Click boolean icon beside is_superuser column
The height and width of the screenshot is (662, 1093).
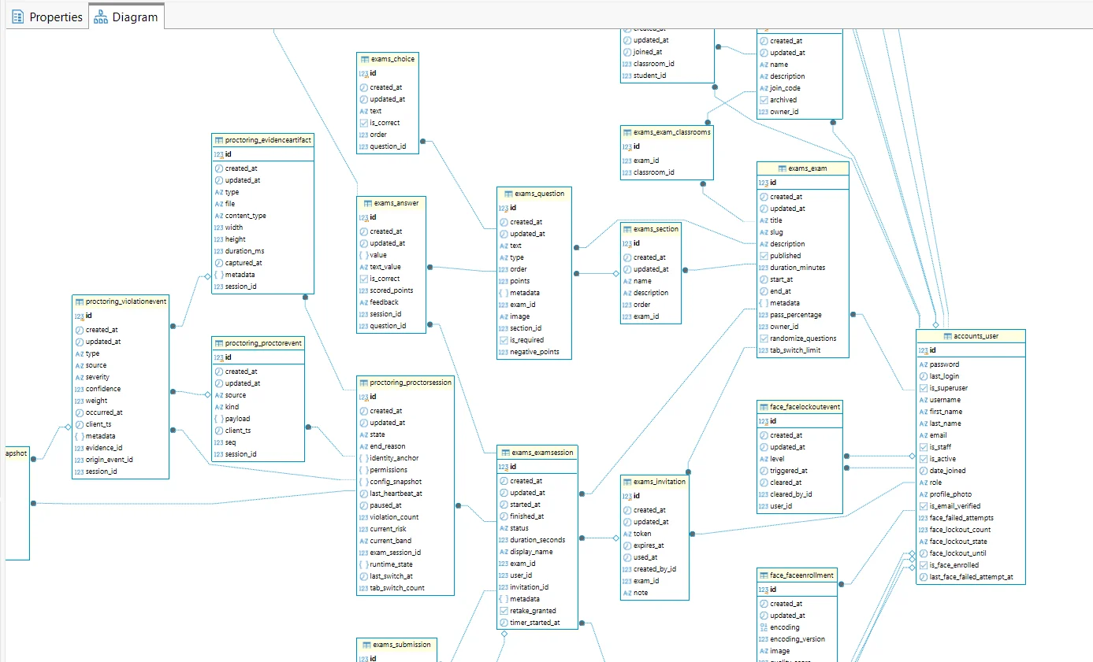(923, 388)
